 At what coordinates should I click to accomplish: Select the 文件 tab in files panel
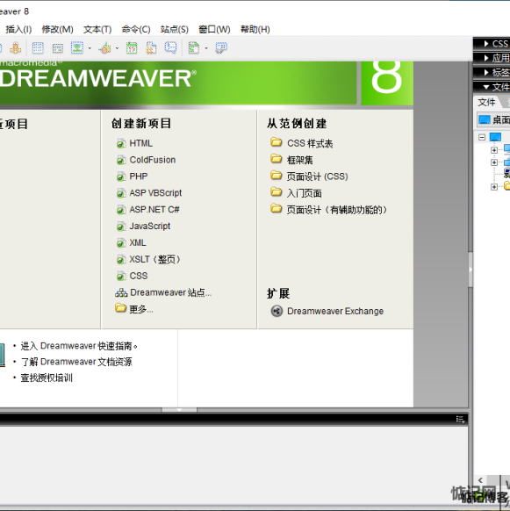tap(486, 103)
